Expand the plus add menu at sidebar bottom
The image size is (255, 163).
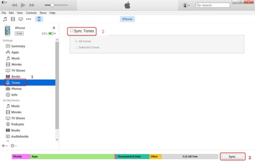coord(4,146)
